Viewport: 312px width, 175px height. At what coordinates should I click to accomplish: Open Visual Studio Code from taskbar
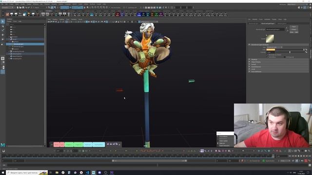[x=87, y=173]
